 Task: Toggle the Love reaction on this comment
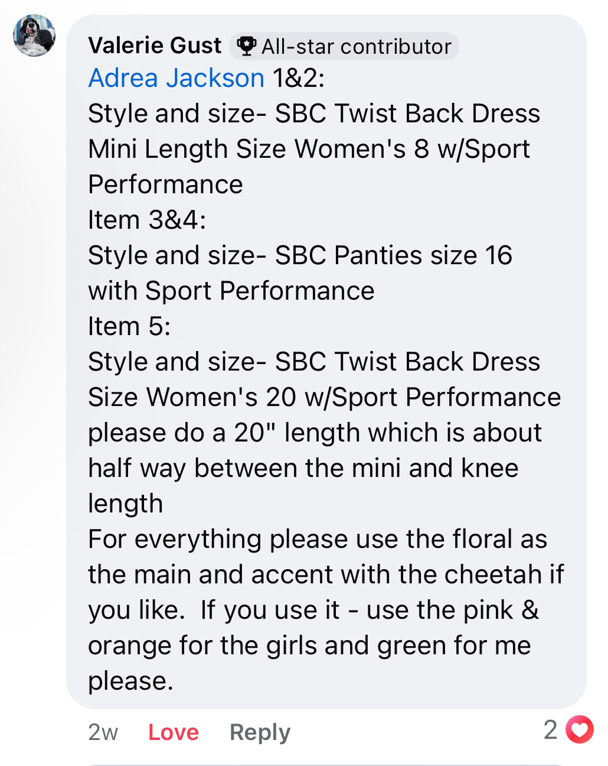173,732
